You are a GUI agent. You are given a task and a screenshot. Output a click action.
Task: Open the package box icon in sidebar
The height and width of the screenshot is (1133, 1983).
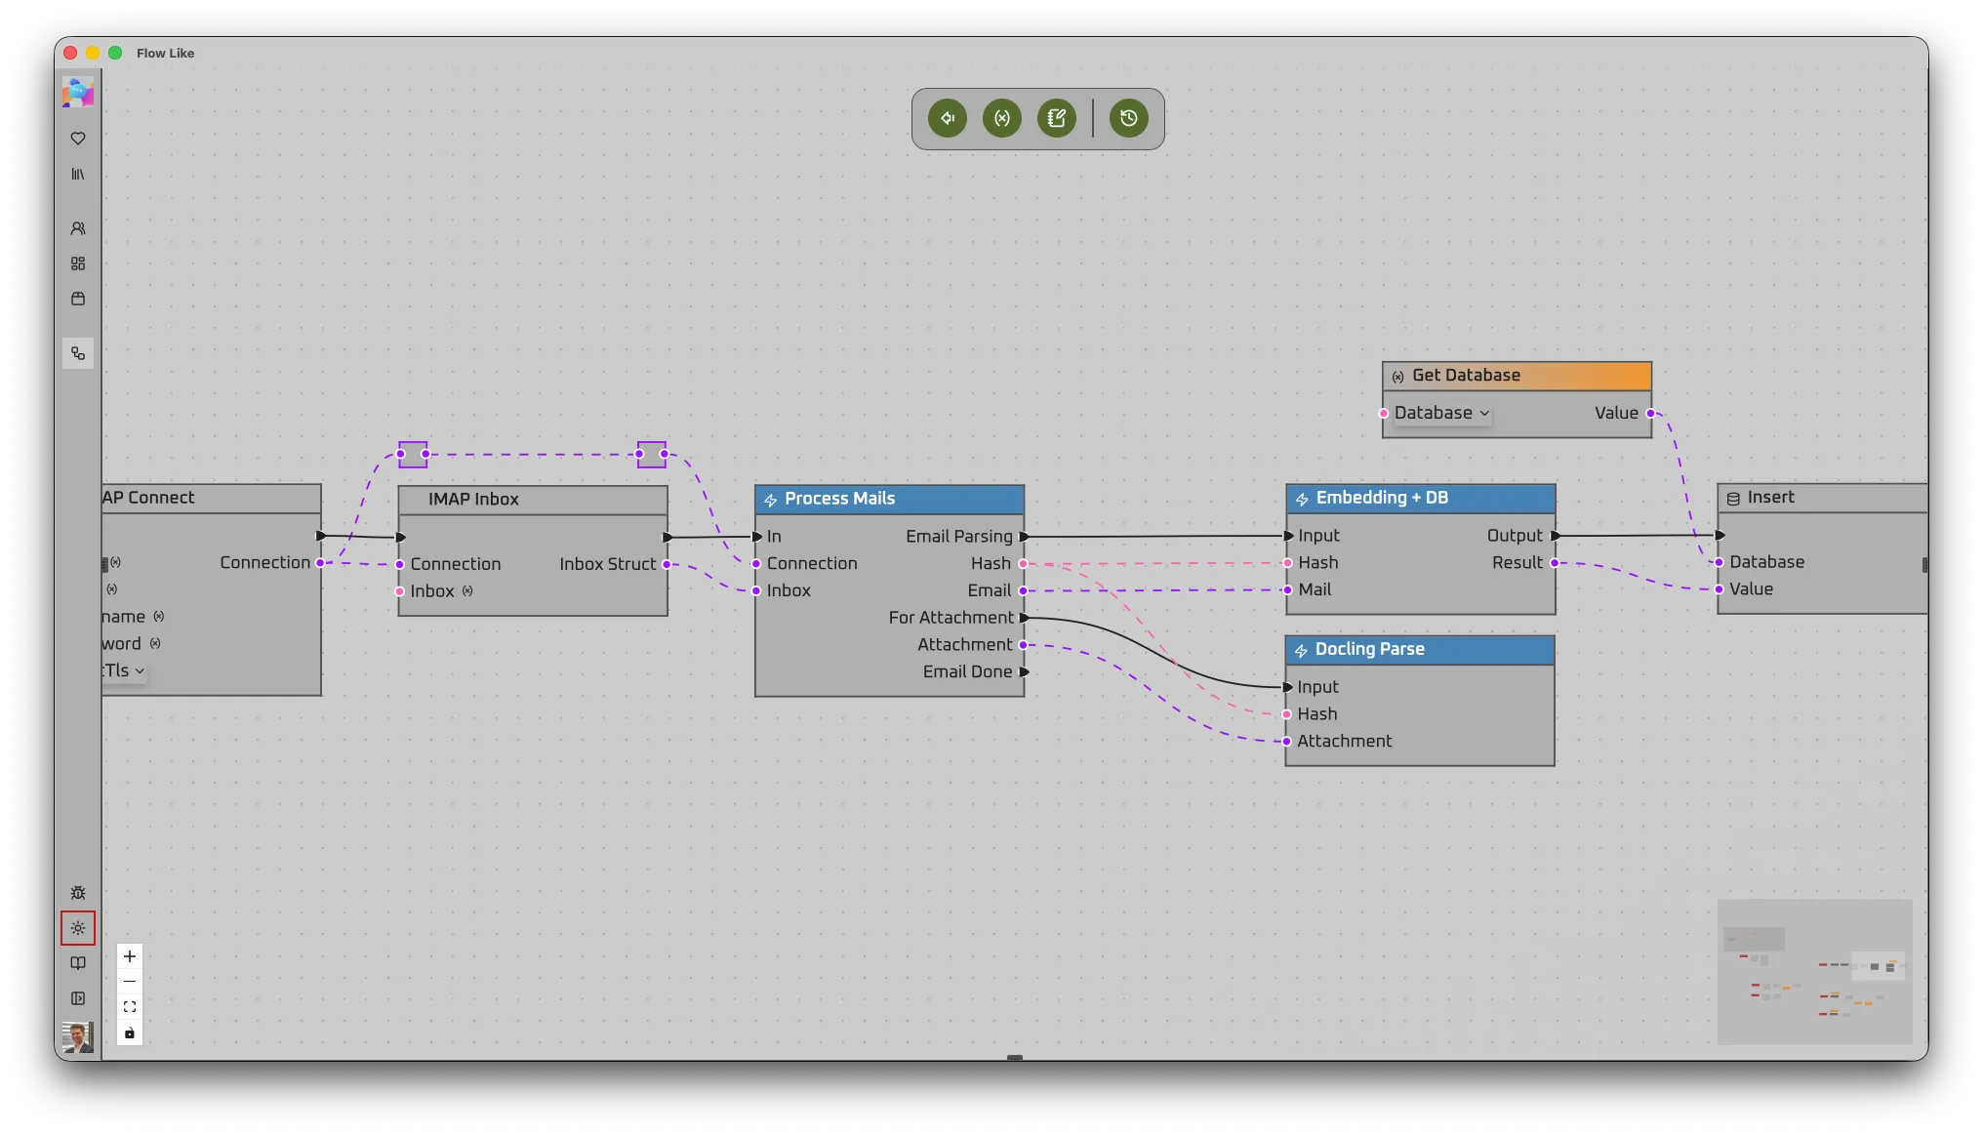[78, 299]
